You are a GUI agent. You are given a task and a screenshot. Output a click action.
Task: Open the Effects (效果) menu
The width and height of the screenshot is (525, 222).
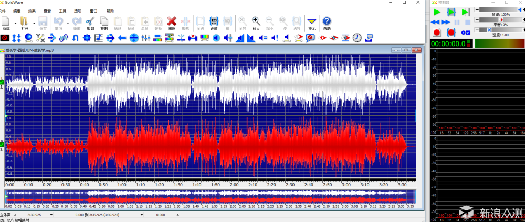tap(32, 10)
